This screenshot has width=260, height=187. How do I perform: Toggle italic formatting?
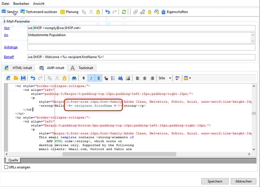pos(91,78)
